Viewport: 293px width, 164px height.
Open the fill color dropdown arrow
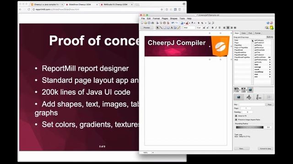pos(184,23)
